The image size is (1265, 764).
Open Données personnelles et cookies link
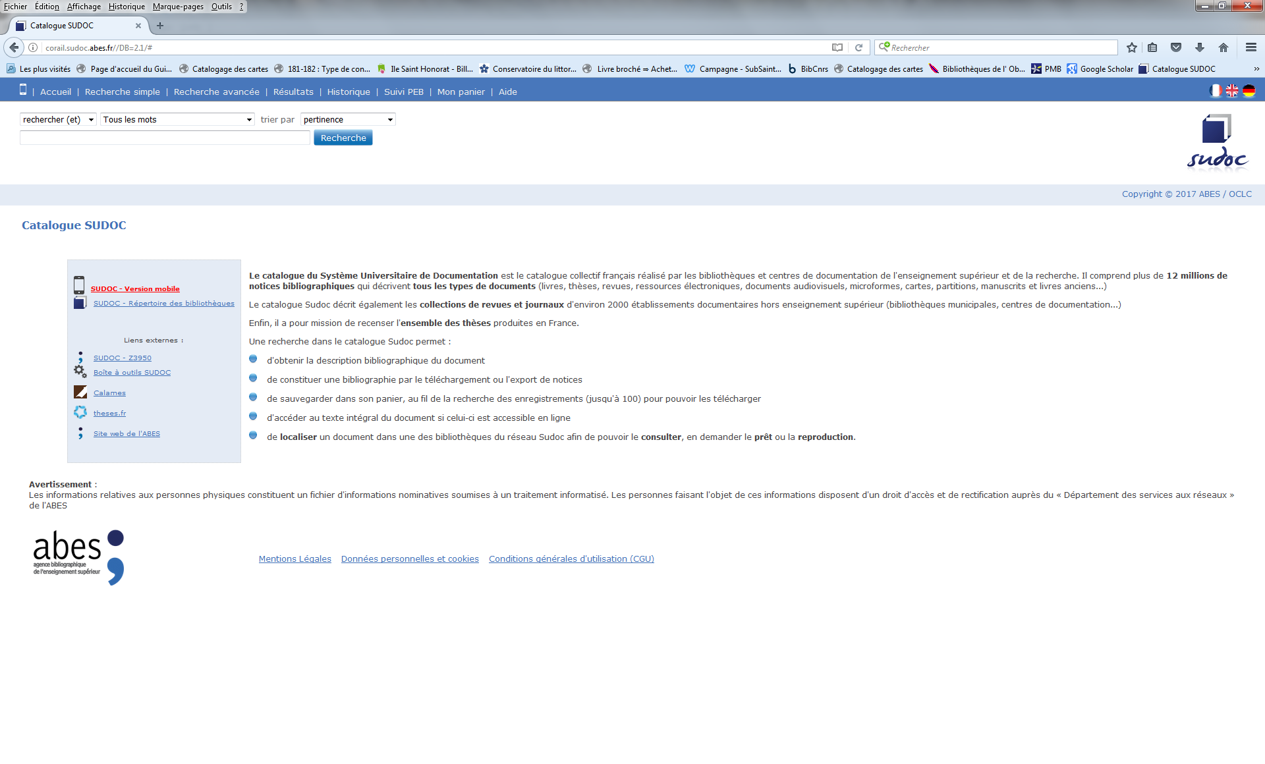(410, 559)
